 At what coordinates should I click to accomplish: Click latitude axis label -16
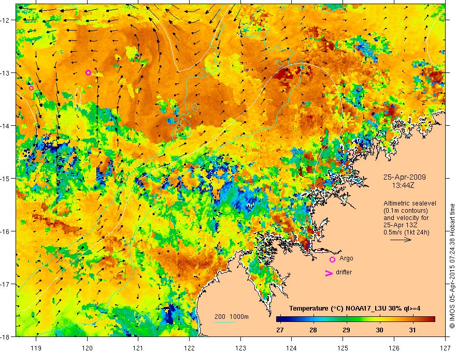6,231
